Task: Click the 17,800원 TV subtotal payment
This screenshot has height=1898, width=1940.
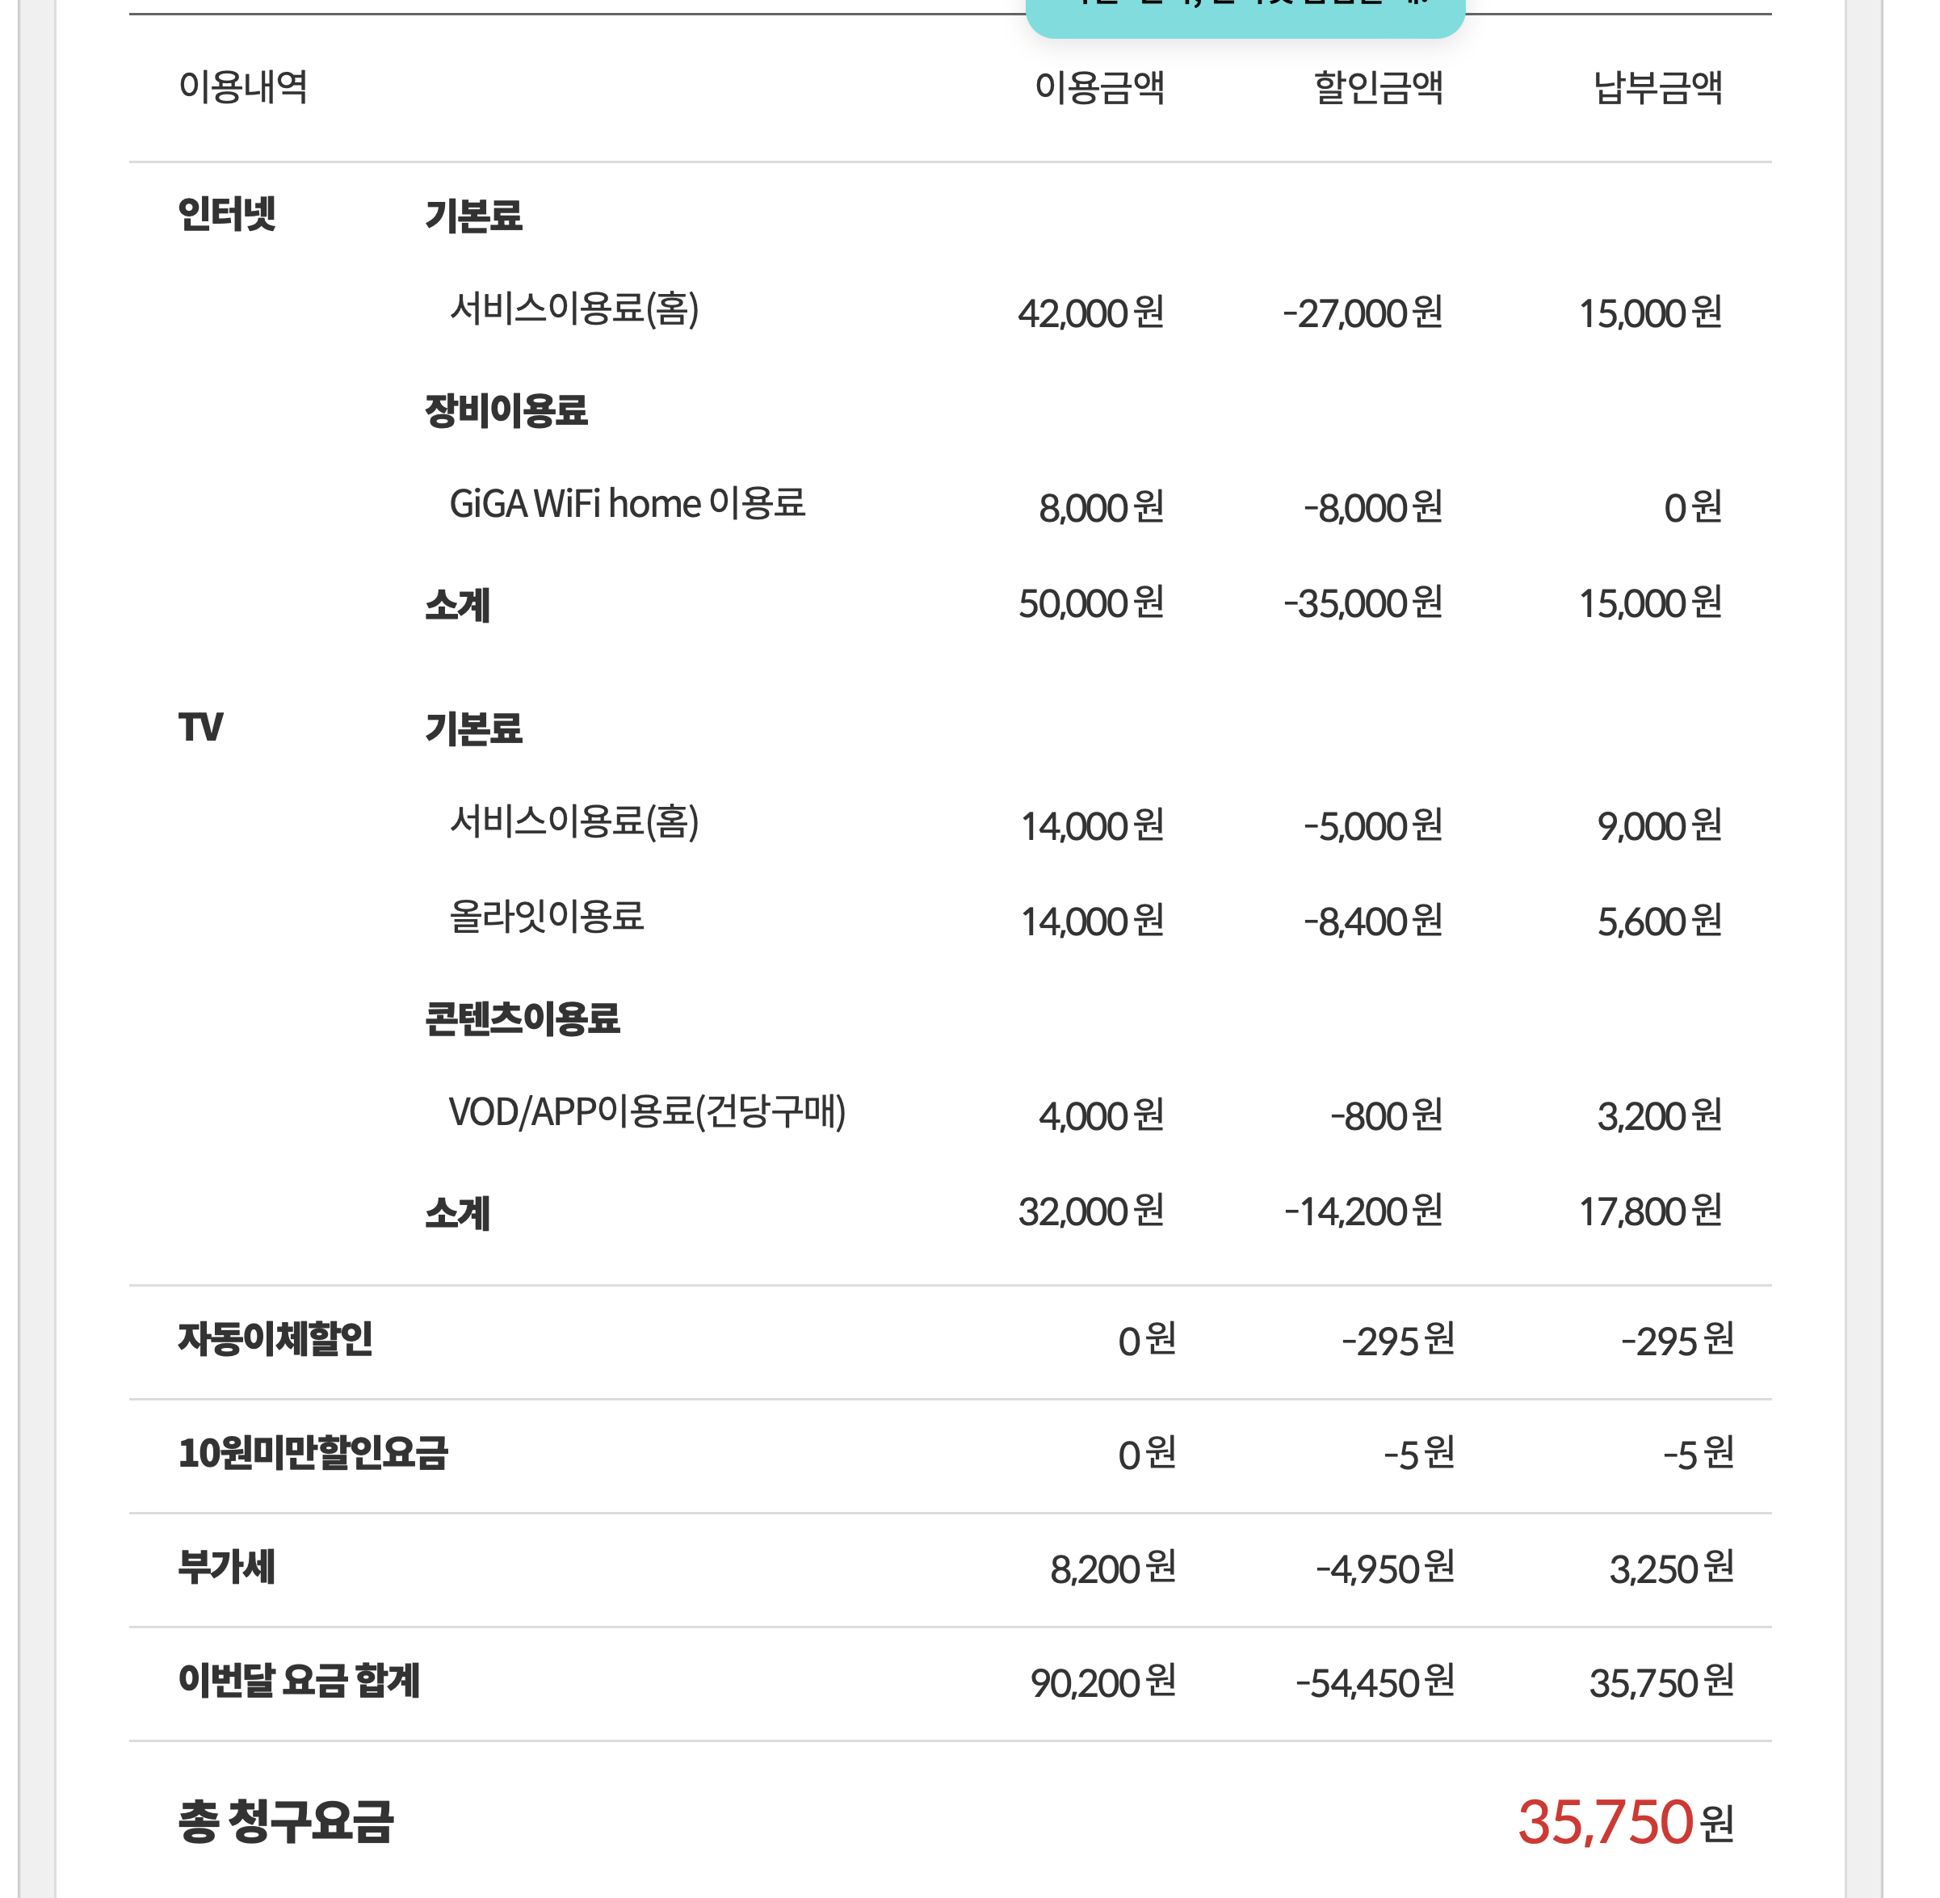Action: (x=1650, y=1212)
